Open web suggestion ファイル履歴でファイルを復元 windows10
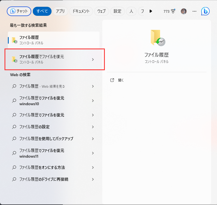The width and height of the screenshot is (217, 205). (54, 101)
